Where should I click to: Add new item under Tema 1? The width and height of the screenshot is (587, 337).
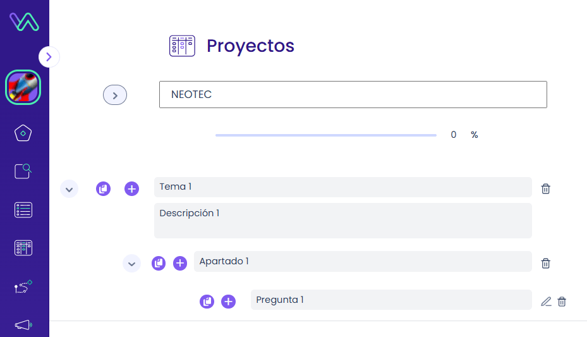tap(132, 188)
